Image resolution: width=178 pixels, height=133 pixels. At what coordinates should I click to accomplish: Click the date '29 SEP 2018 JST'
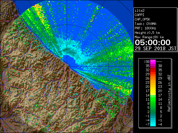(156, 48)
